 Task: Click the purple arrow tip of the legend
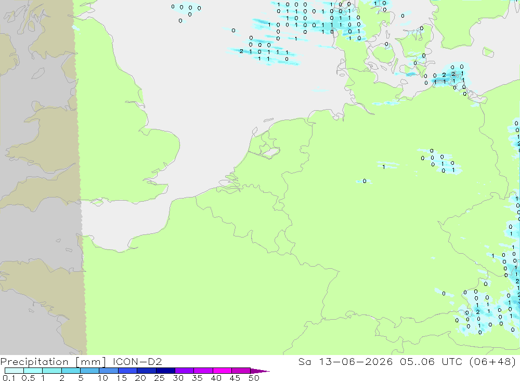coord(259,371)
